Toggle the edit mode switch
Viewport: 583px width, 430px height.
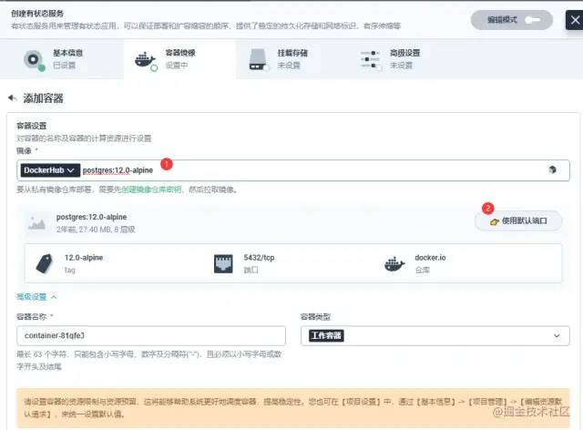[511, 20]
